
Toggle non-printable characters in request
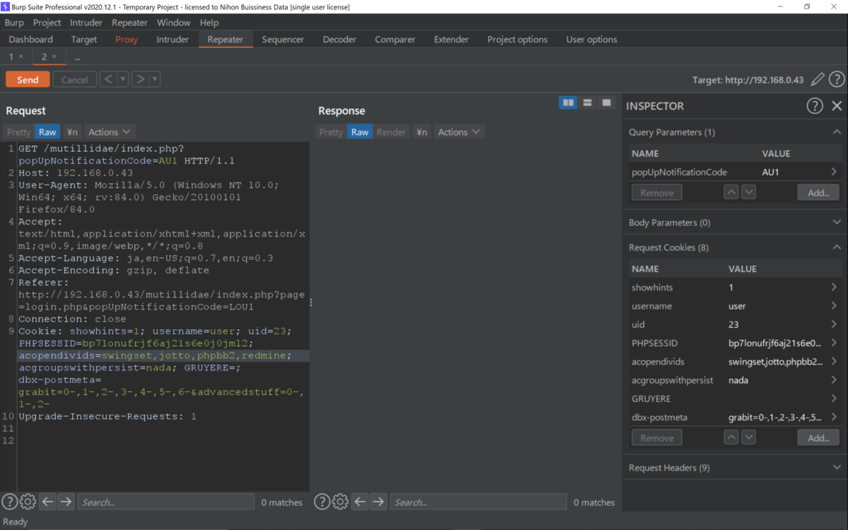72,132
